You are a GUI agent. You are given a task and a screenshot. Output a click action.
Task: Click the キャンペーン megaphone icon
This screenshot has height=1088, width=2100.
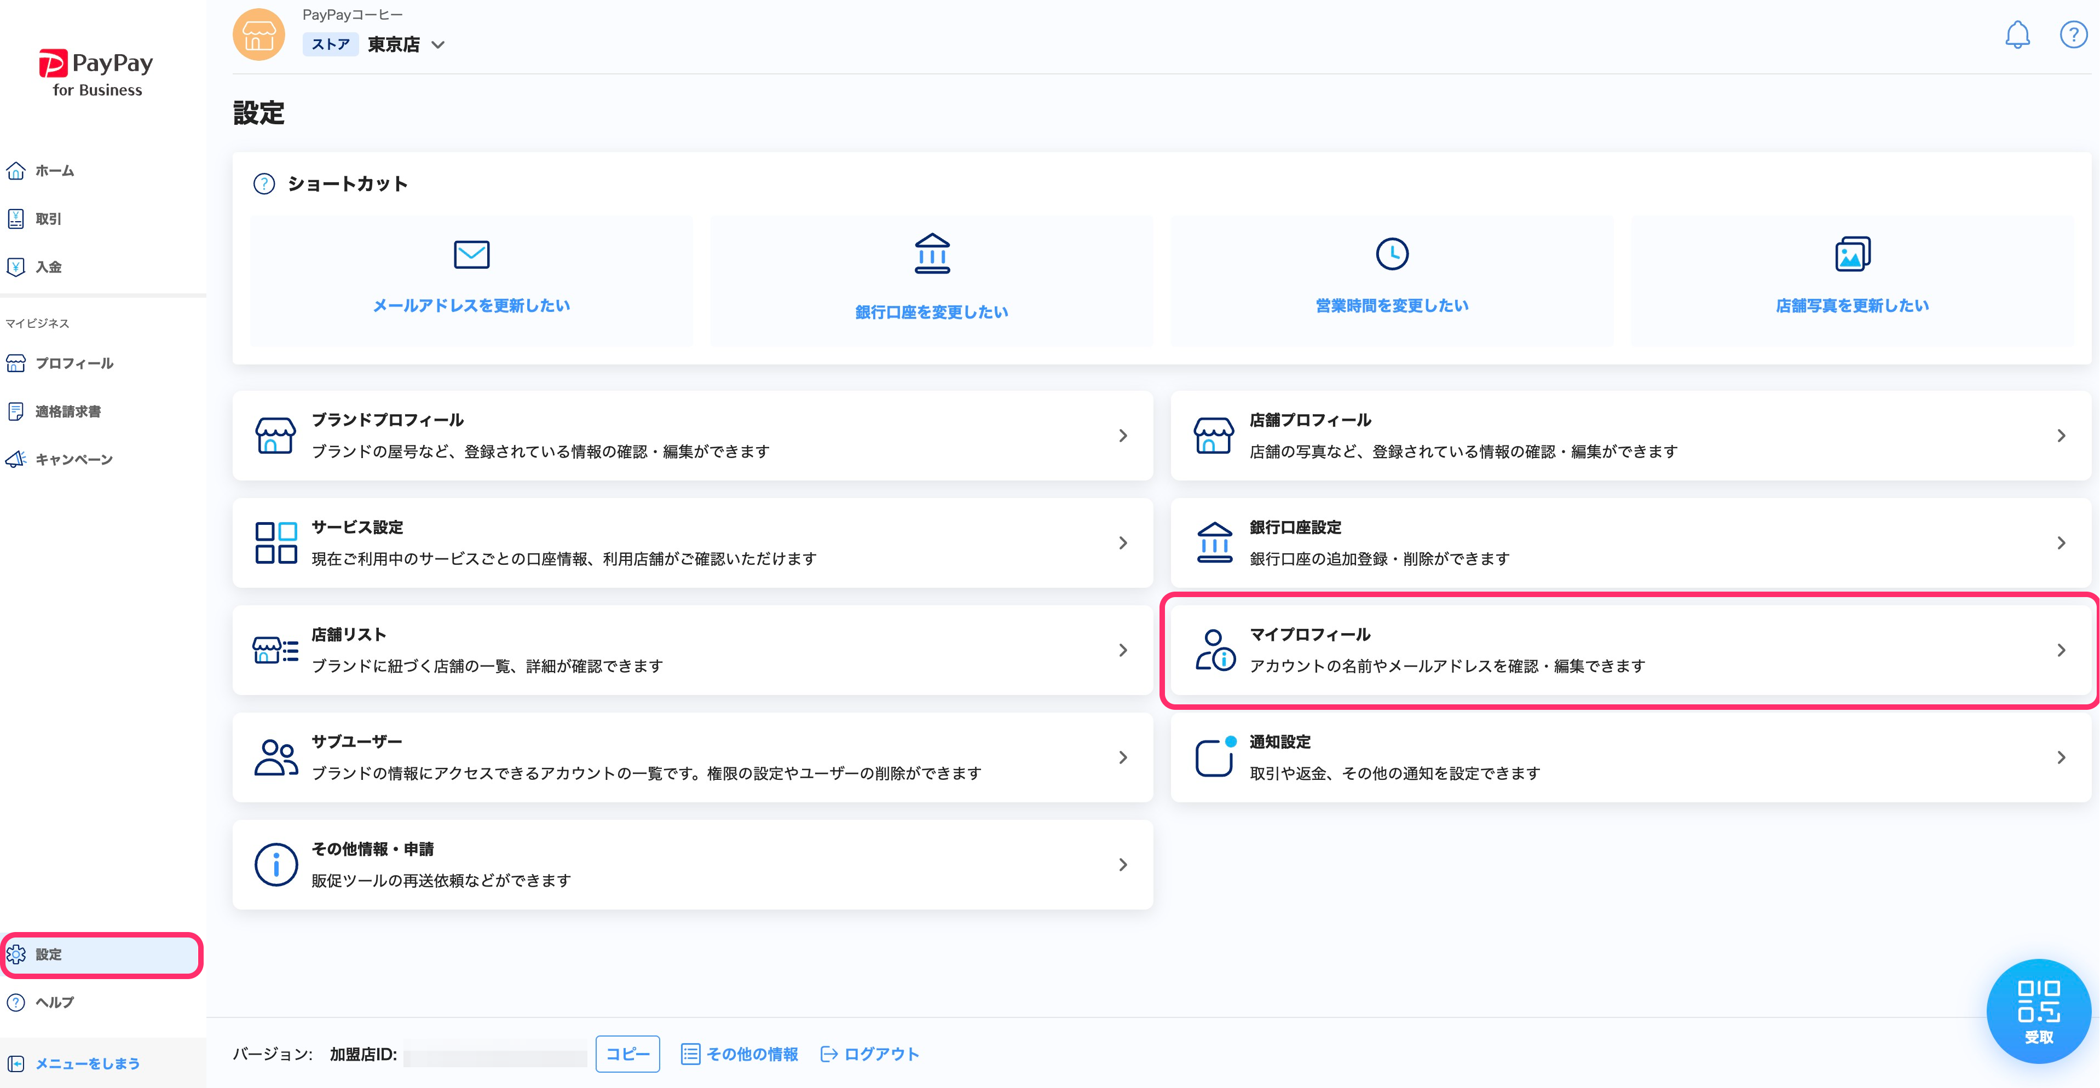click(15, 459)
